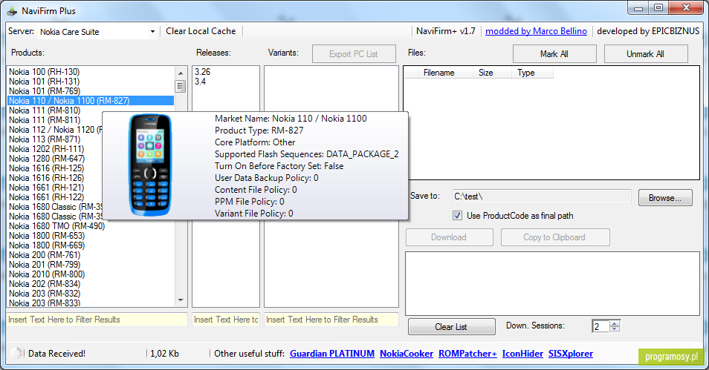Screen dimensions: 709x370
Task: Click the Products filter text field
Action: (97, 320)
